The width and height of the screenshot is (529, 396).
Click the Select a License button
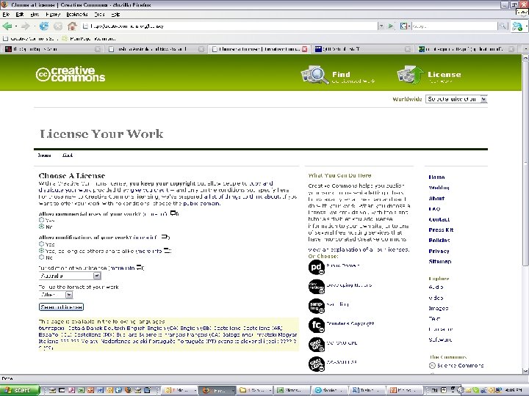tap(61, 307)
